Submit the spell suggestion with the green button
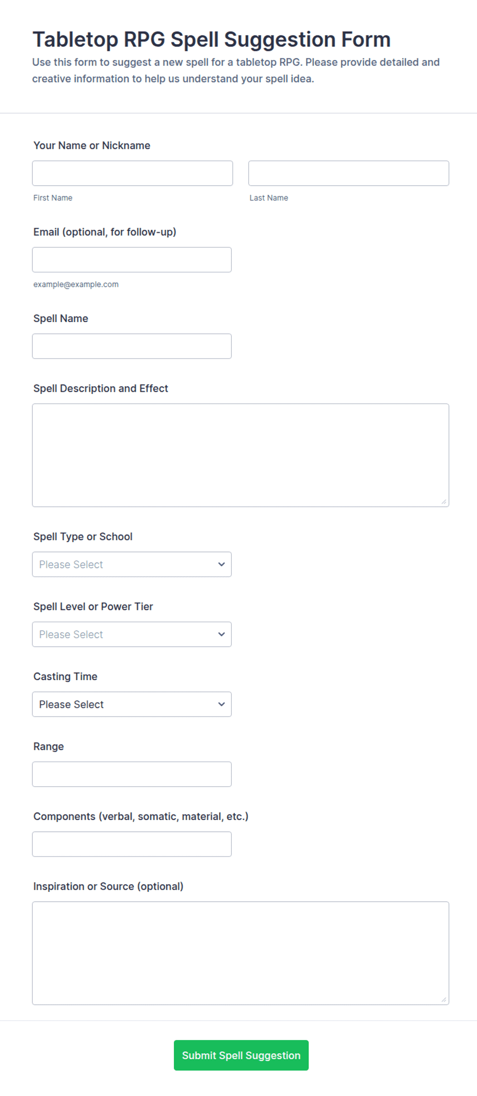Screen dimensions: 477x1096 pyautogui.click(x=241, y=1055)
